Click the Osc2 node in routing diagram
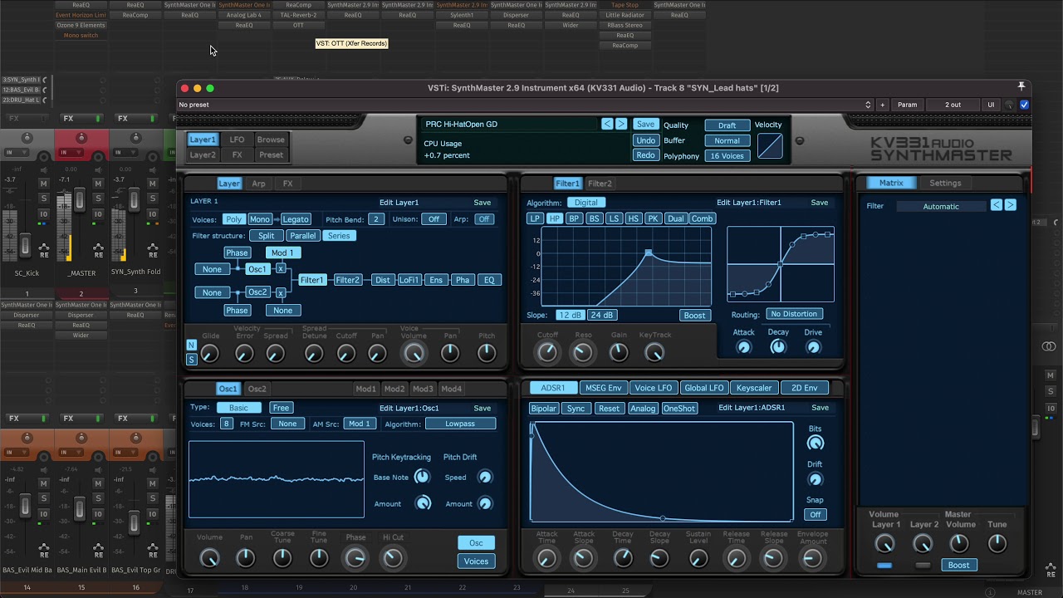1063x598 pixels. (x=258, y=292)
